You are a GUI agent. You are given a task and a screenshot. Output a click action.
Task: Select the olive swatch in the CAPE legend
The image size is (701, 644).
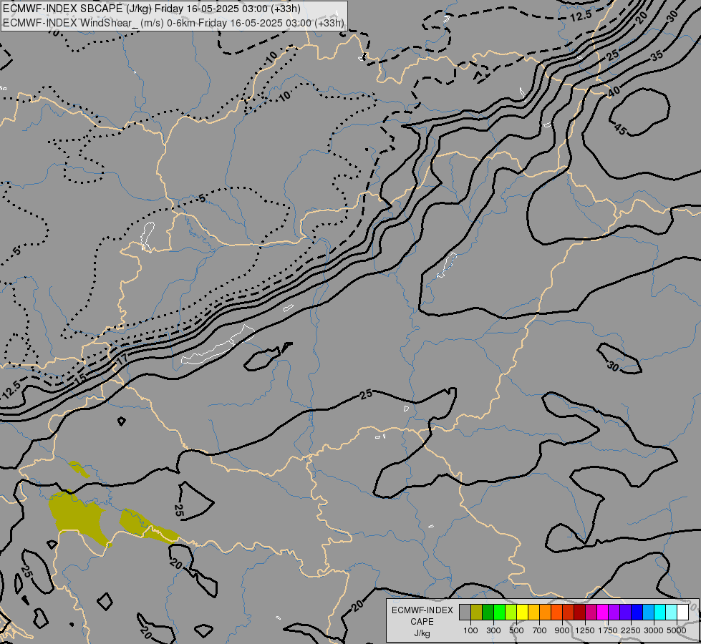pos(477,612)
